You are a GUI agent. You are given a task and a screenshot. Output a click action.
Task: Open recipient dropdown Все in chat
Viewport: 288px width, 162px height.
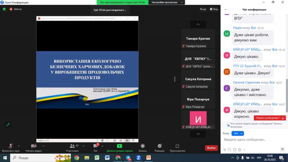click(237, 133)
